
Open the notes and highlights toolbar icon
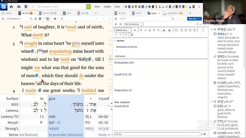[x=40, y=19]
